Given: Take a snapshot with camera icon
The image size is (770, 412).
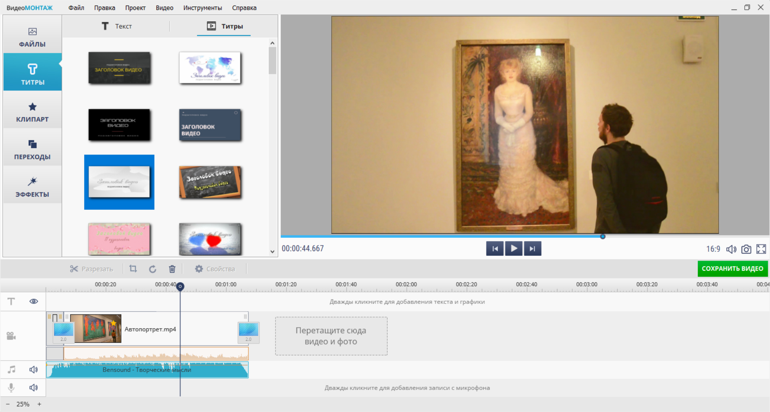Looking at the screenshot, I should (x=746, y=249).
